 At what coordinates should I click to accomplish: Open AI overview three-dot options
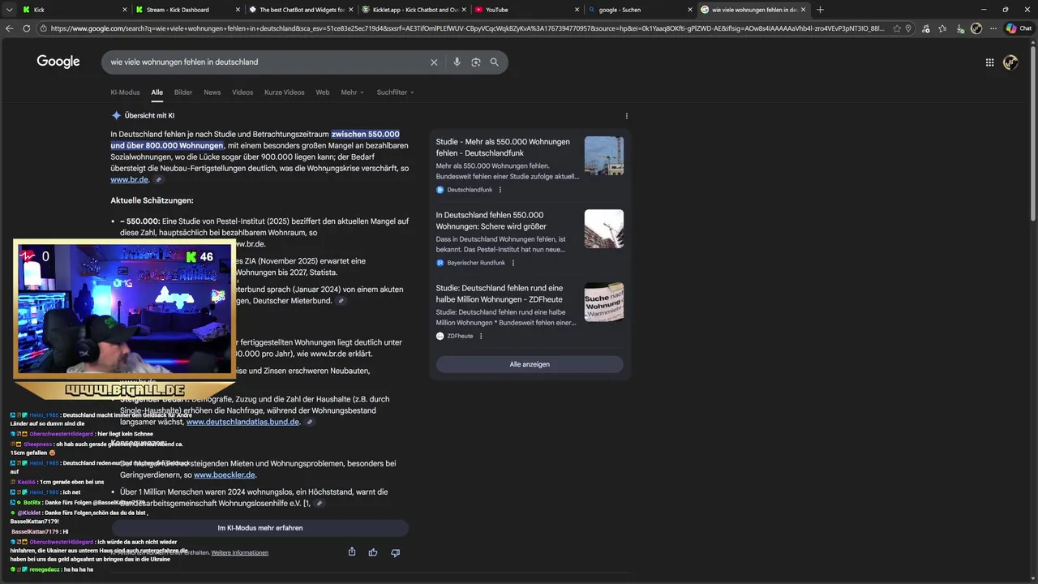click(x=626, y=116)
